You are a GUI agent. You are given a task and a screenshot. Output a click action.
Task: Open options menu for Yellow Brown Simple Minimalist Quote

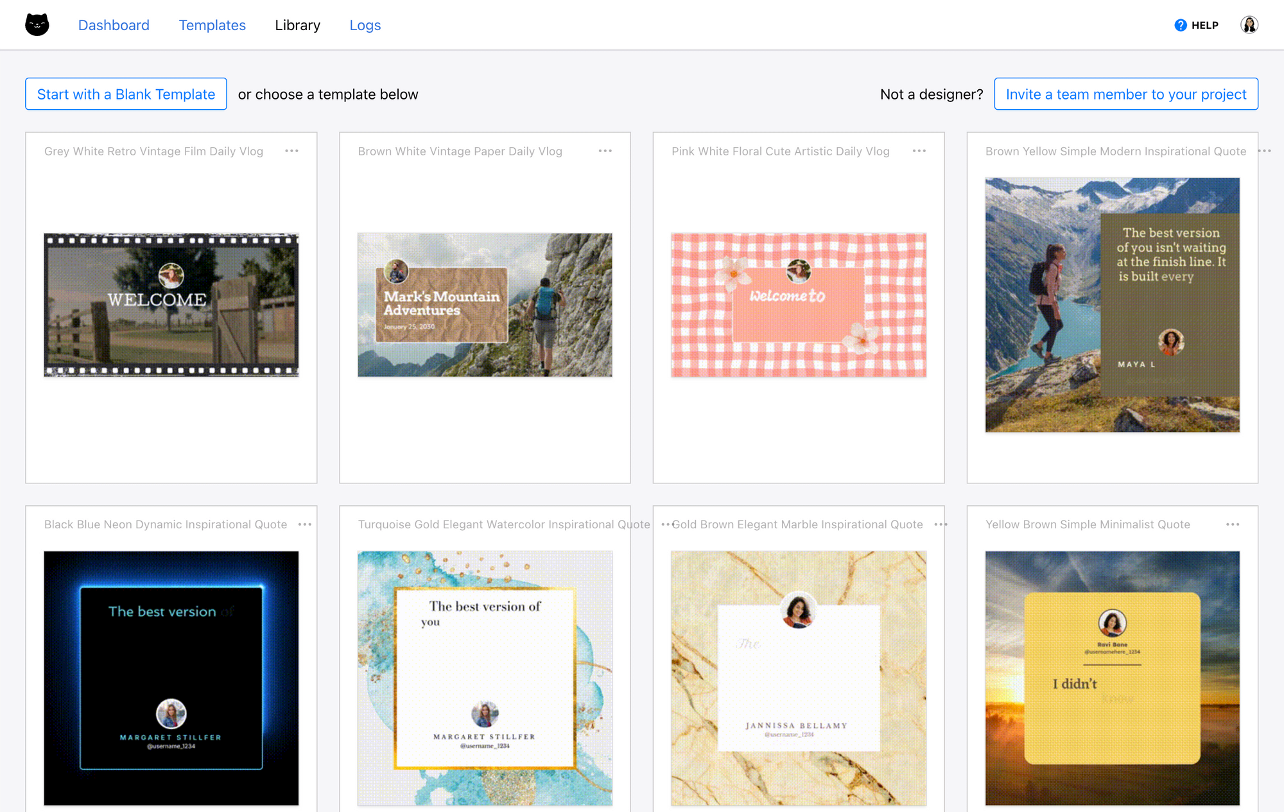pyautogui.click(x=1233, y=524)
